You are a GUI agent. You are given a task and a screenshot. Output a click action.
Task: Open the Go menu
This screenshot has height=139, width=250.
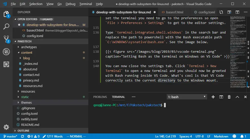pyautogui.click(x=60, y=4)
